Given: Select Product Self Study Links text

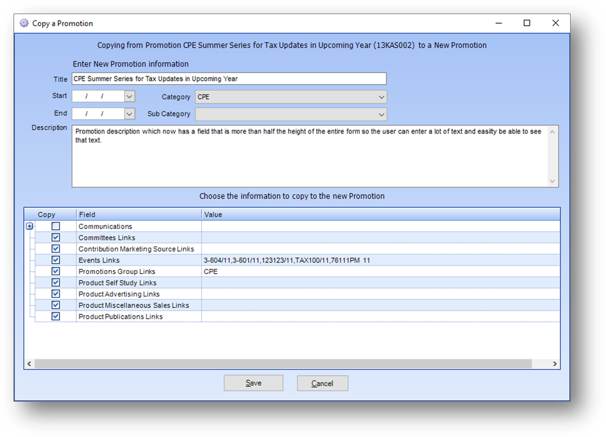Looking at the screenshot, I should click(x=117, y=283).
